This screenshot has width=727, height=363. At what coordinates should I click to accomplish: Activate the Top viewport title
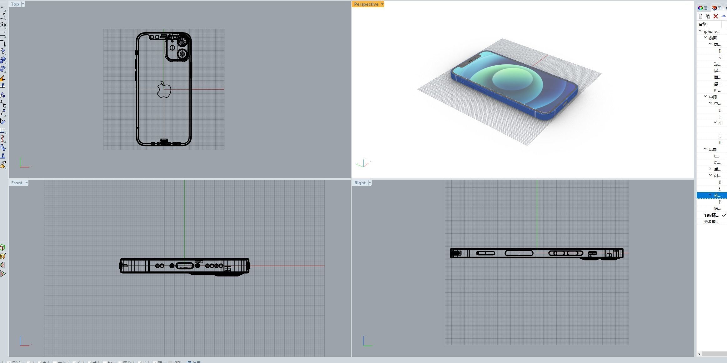click(x=15, y=4)
